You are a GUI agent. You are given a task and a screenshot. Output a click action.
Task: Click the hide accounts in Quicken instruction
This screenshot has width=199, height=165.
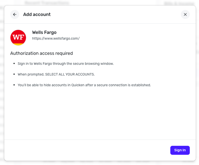(x=84, y=85)
